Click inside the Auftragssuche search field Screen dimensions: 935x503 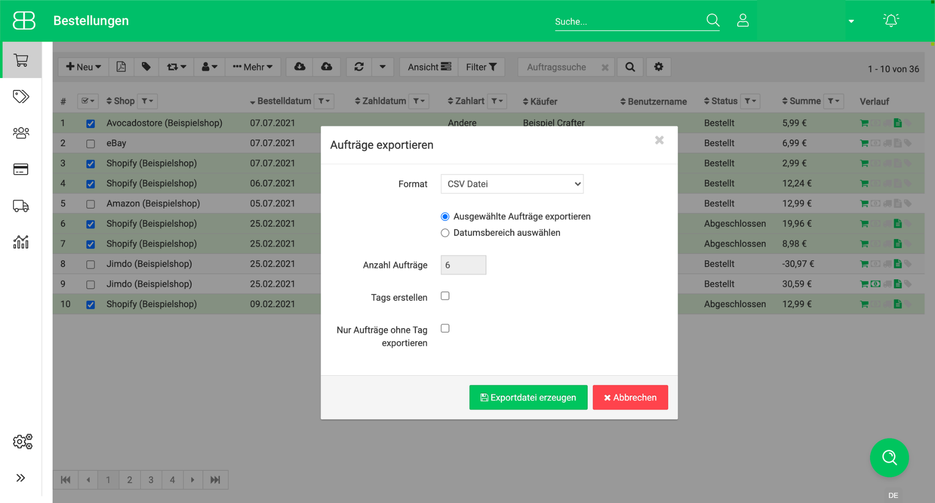tap(556, 67)
